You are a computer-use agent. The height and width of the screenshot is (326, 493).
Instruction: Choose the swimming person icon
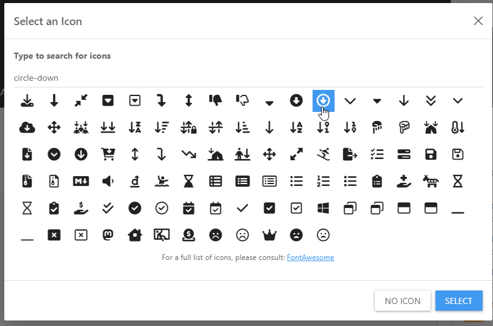[161, 181]
